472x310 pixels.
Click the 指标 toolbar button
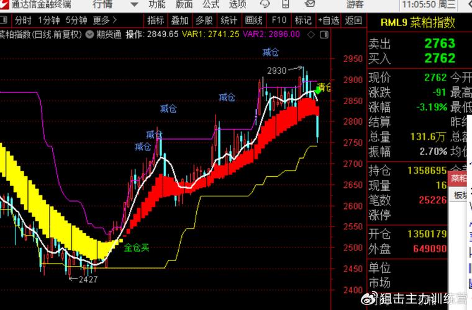tap(156, 20)
